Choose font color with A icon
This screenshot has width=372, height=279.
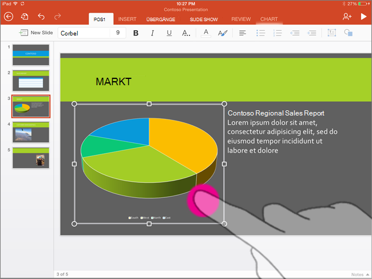pos(206,33)
